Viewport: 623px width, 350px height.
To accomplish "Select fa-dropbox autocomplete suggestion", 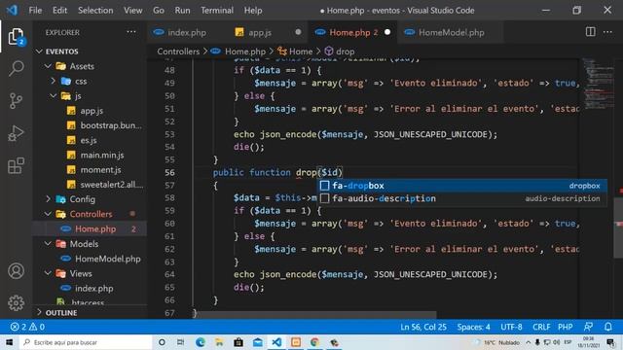I will tap(462, 186).
